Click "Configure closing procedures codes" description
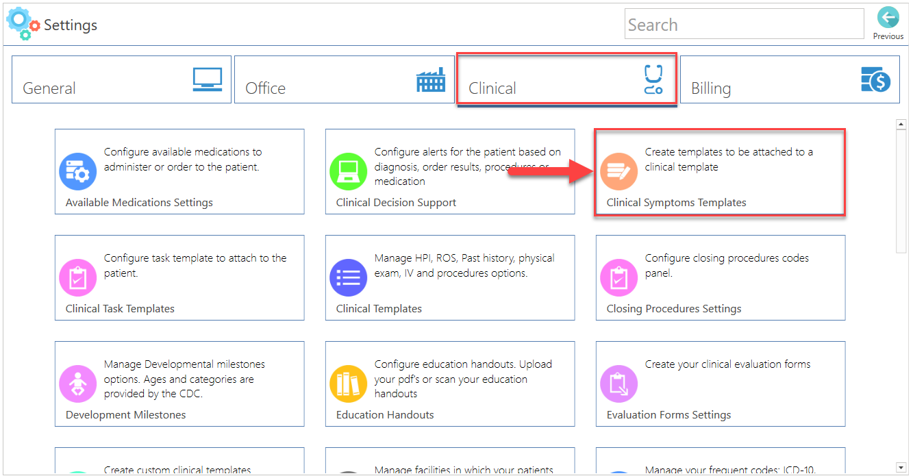This screenshot has width=913, height=476. coord(727,266)
